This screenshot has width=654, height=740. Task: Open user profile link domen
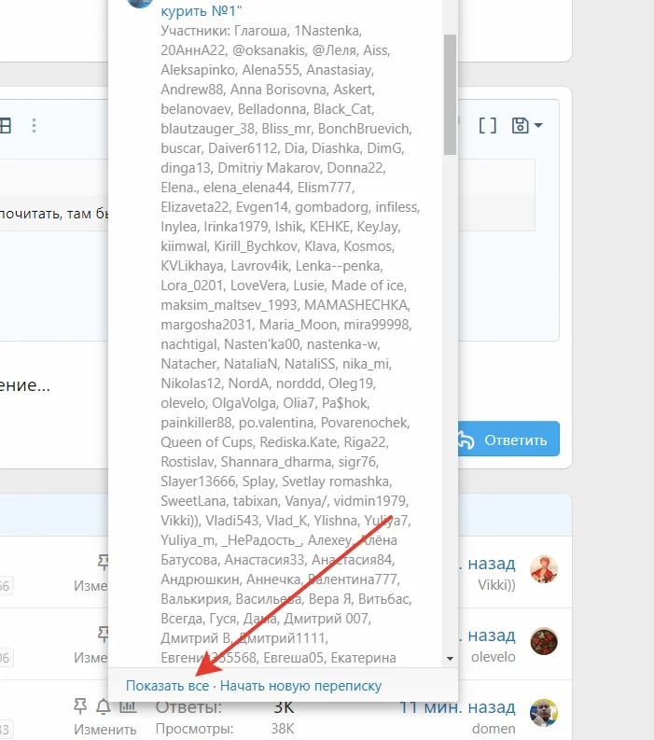[x=494, y=729]
